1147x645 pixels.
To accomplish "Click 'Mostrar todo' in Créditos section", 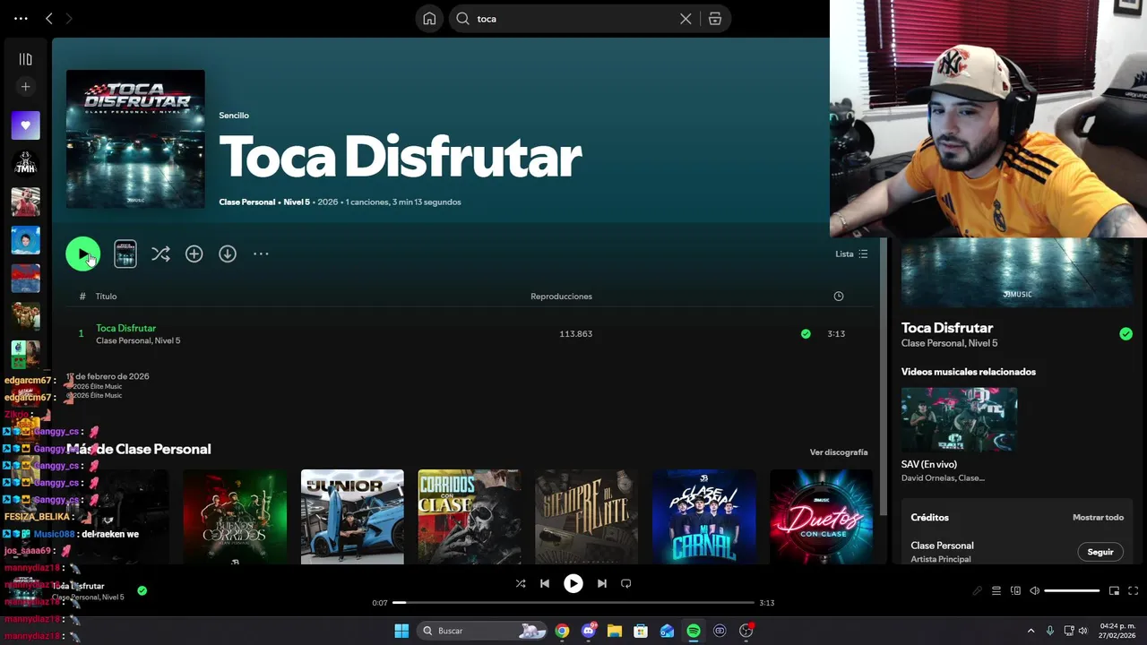I will (x=1098, y=518).
